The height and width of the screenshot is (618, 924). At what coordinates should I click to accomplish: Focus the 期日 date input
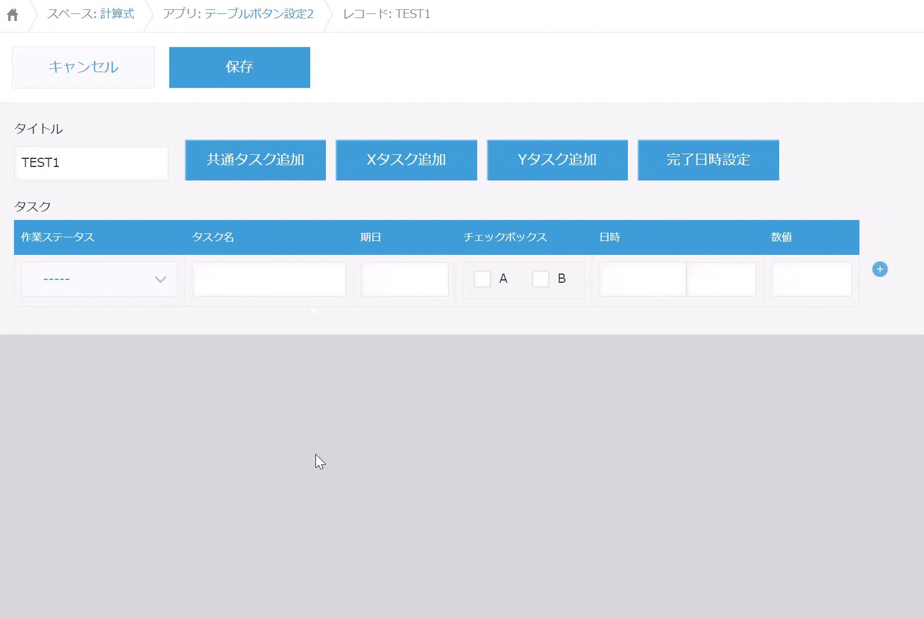point(404,279)
